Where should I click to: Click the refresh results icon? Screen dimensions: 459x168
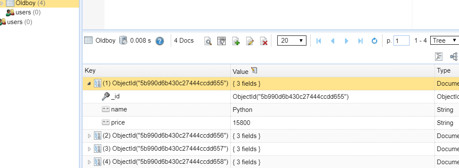click(x=374, y=41)
